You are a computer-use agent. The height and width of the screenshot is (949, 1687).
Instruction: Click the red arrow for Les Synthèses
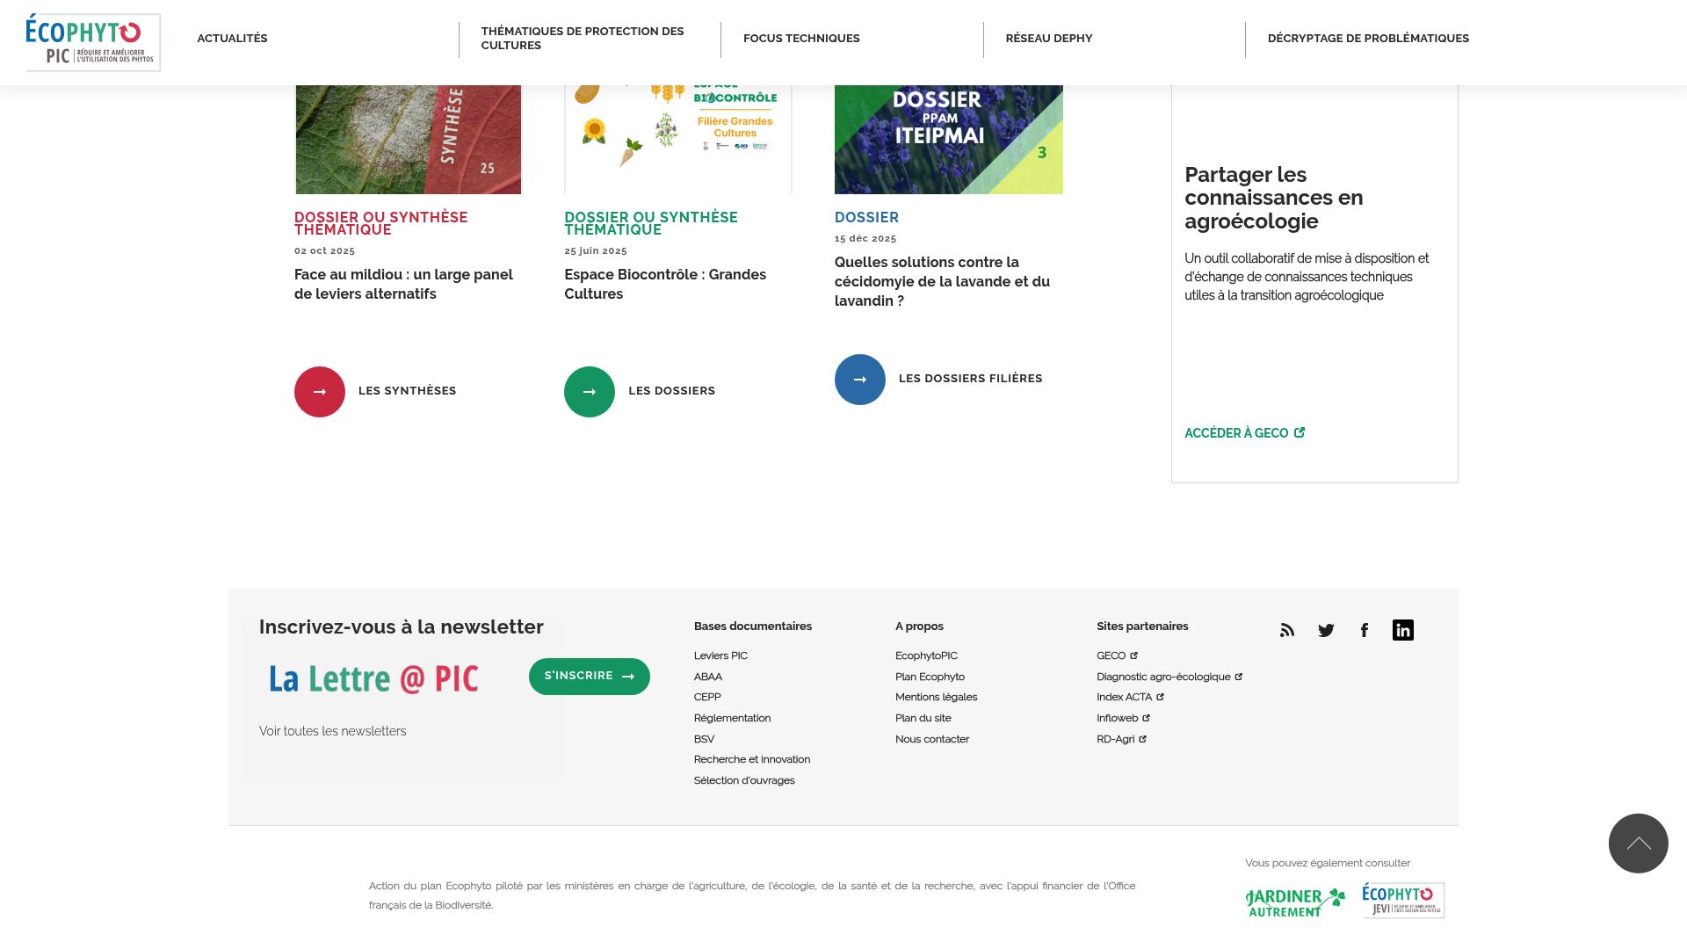coord(319,391)
